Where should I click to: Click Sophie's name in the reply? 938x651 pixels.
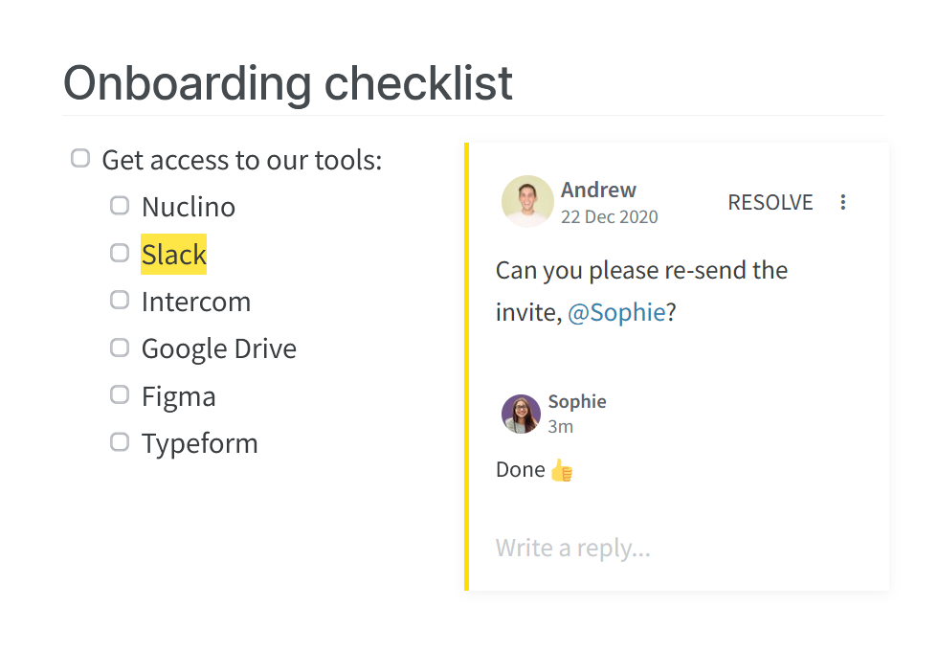[576, 401]
